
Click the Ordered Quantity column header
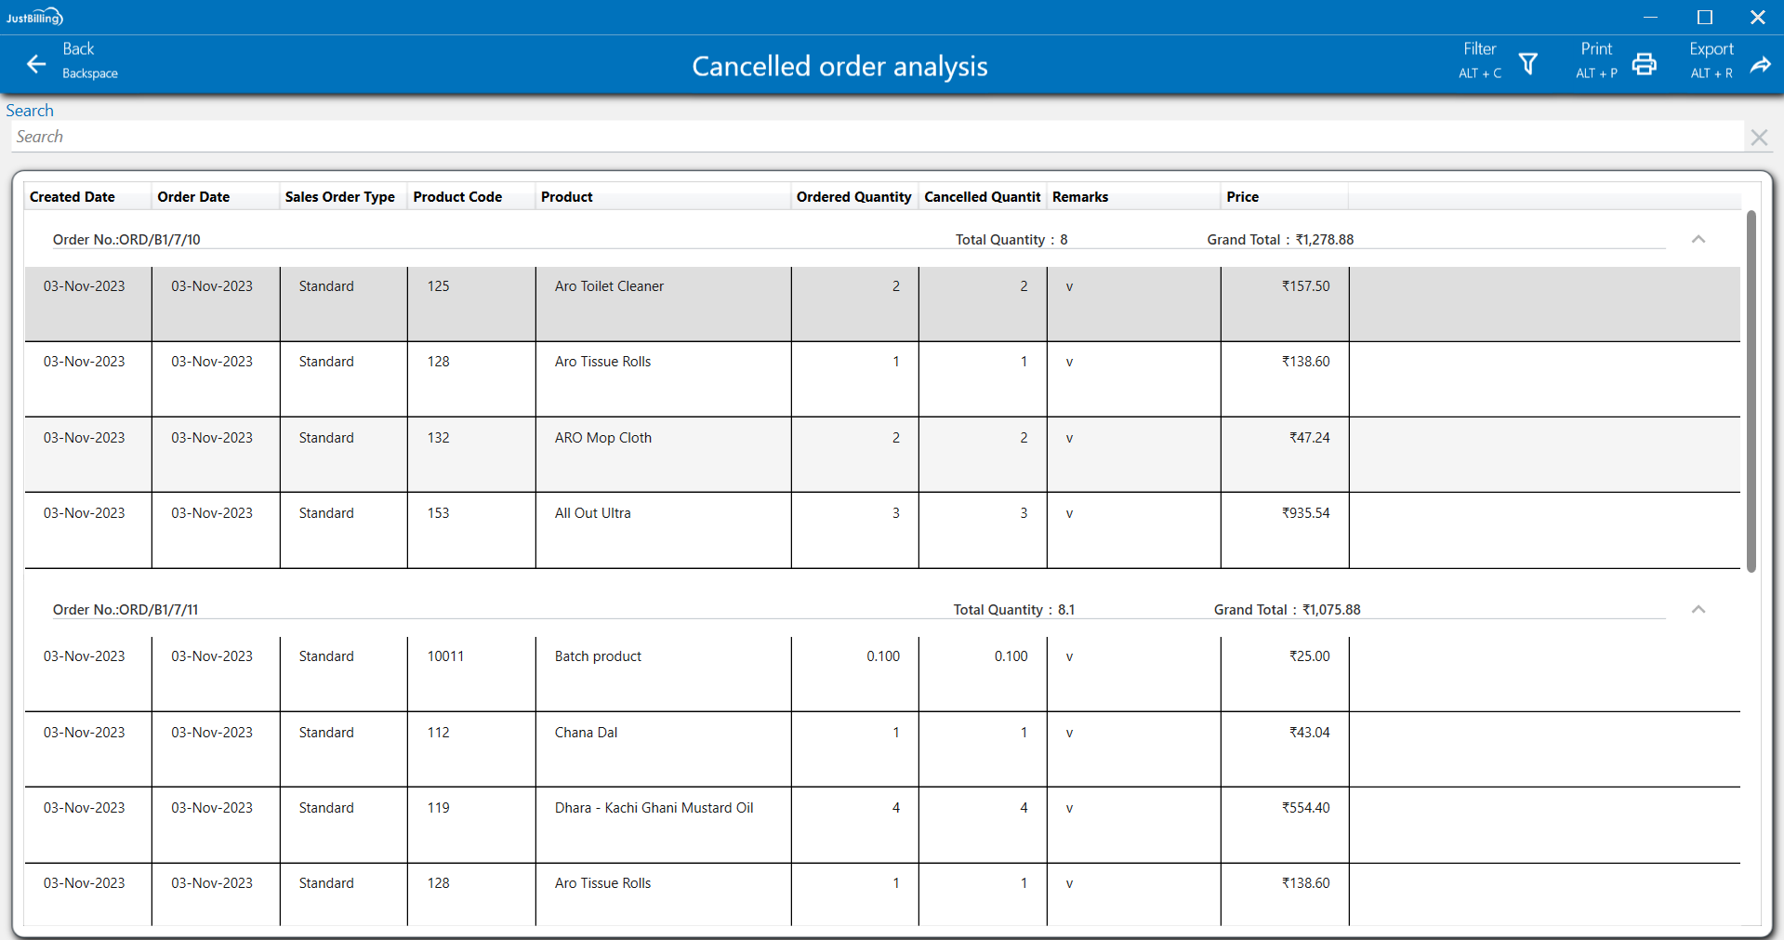[x=852, y=197]
